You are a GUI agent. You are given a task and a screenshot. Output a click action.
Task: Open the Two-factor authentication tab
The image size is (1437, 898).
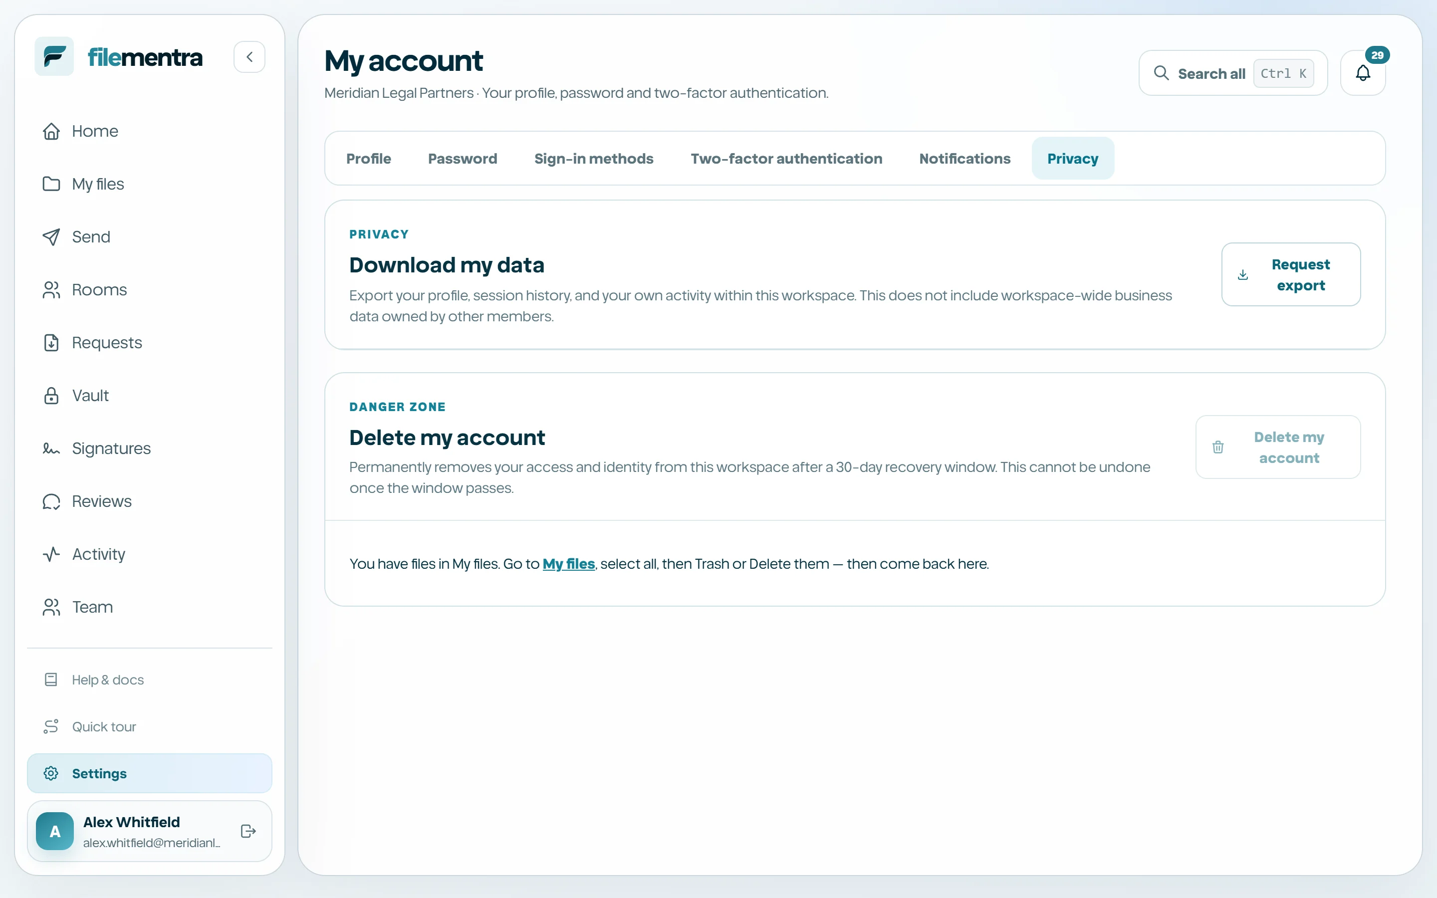(x=786, y=159)
